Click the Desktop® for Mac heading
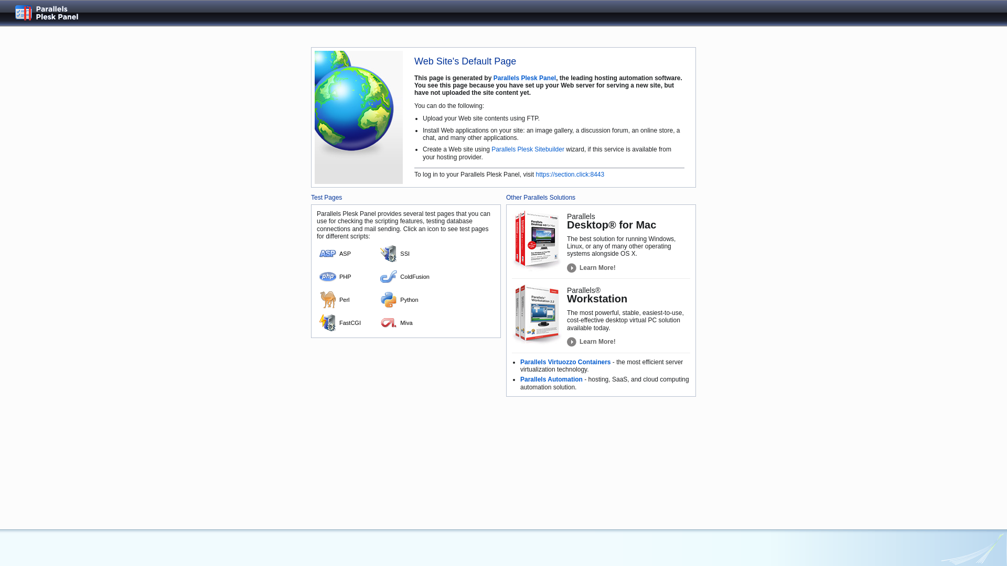 pyautogui.click(x=612, y=225)
